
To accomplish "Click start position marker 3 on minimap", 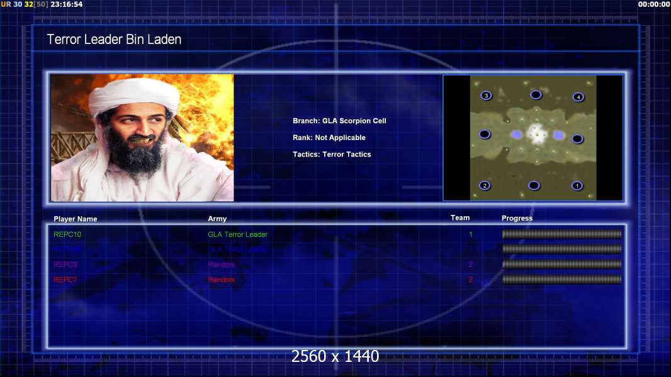I will (x=486, y=96).
